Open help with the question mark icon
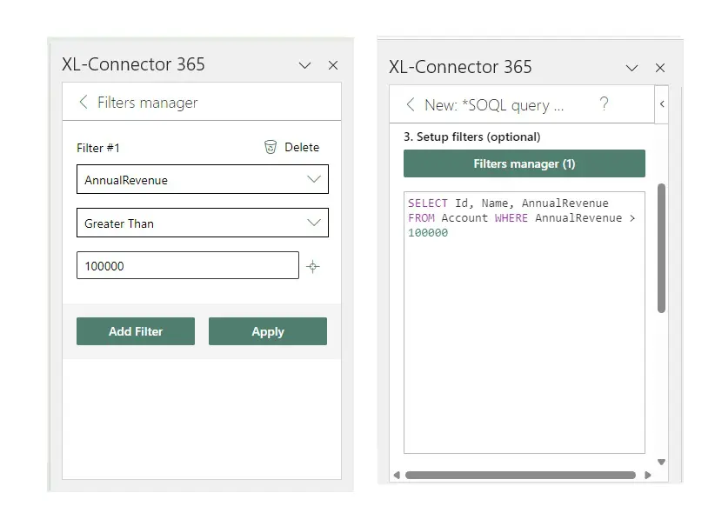The image size is (715, 513). coord(604,104)
